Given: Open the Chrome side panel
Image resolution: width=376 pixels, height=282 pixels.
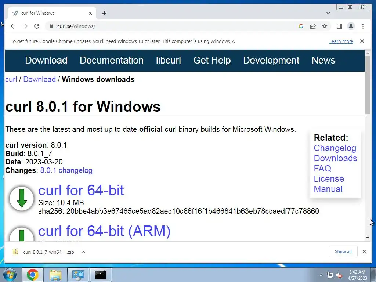Looking at the screenshot, I should tap(339, 26).
